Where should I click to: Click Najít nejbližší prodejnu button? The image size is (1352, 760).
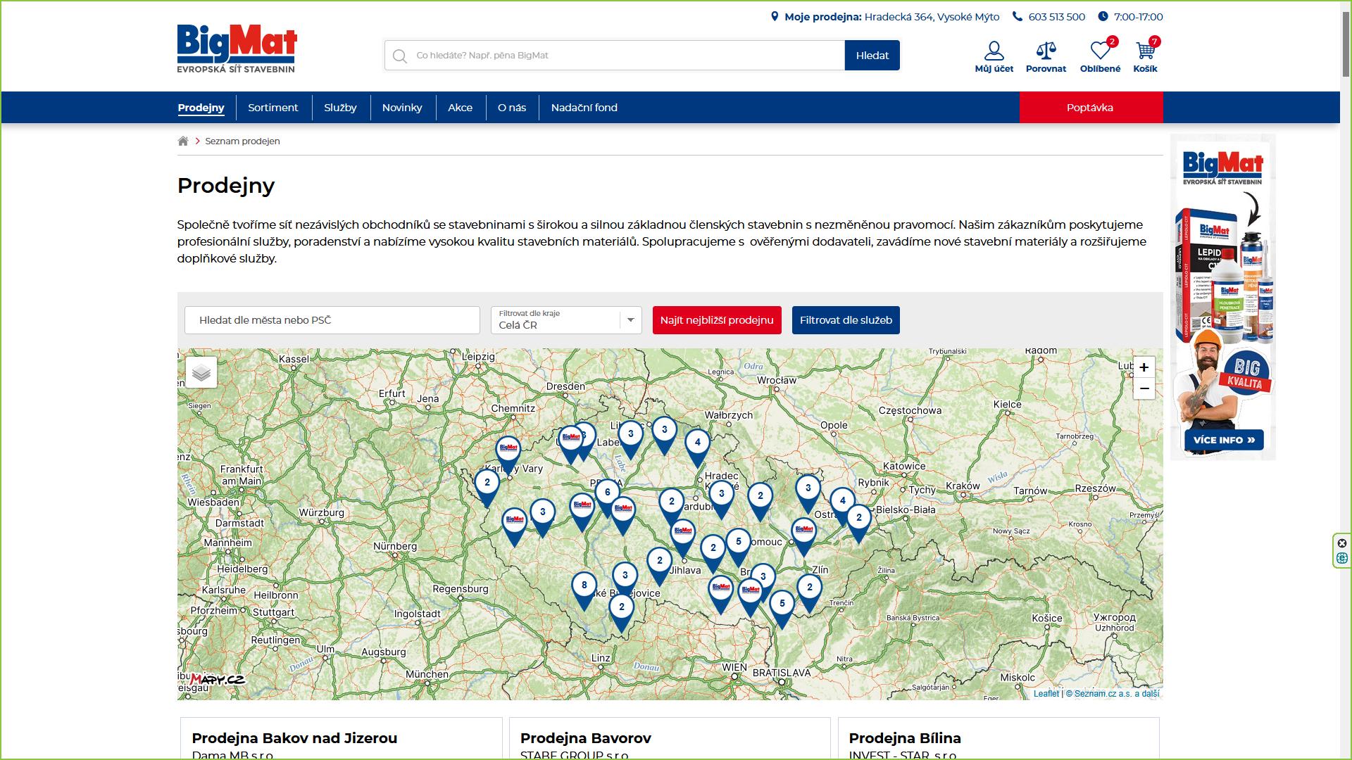click(717, 320)
